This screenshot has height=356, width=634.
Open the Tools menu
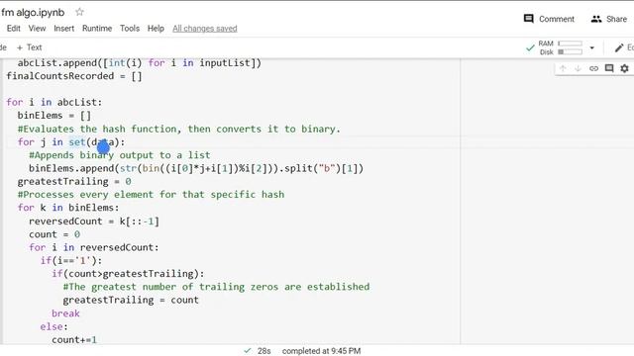pos(130,29)
